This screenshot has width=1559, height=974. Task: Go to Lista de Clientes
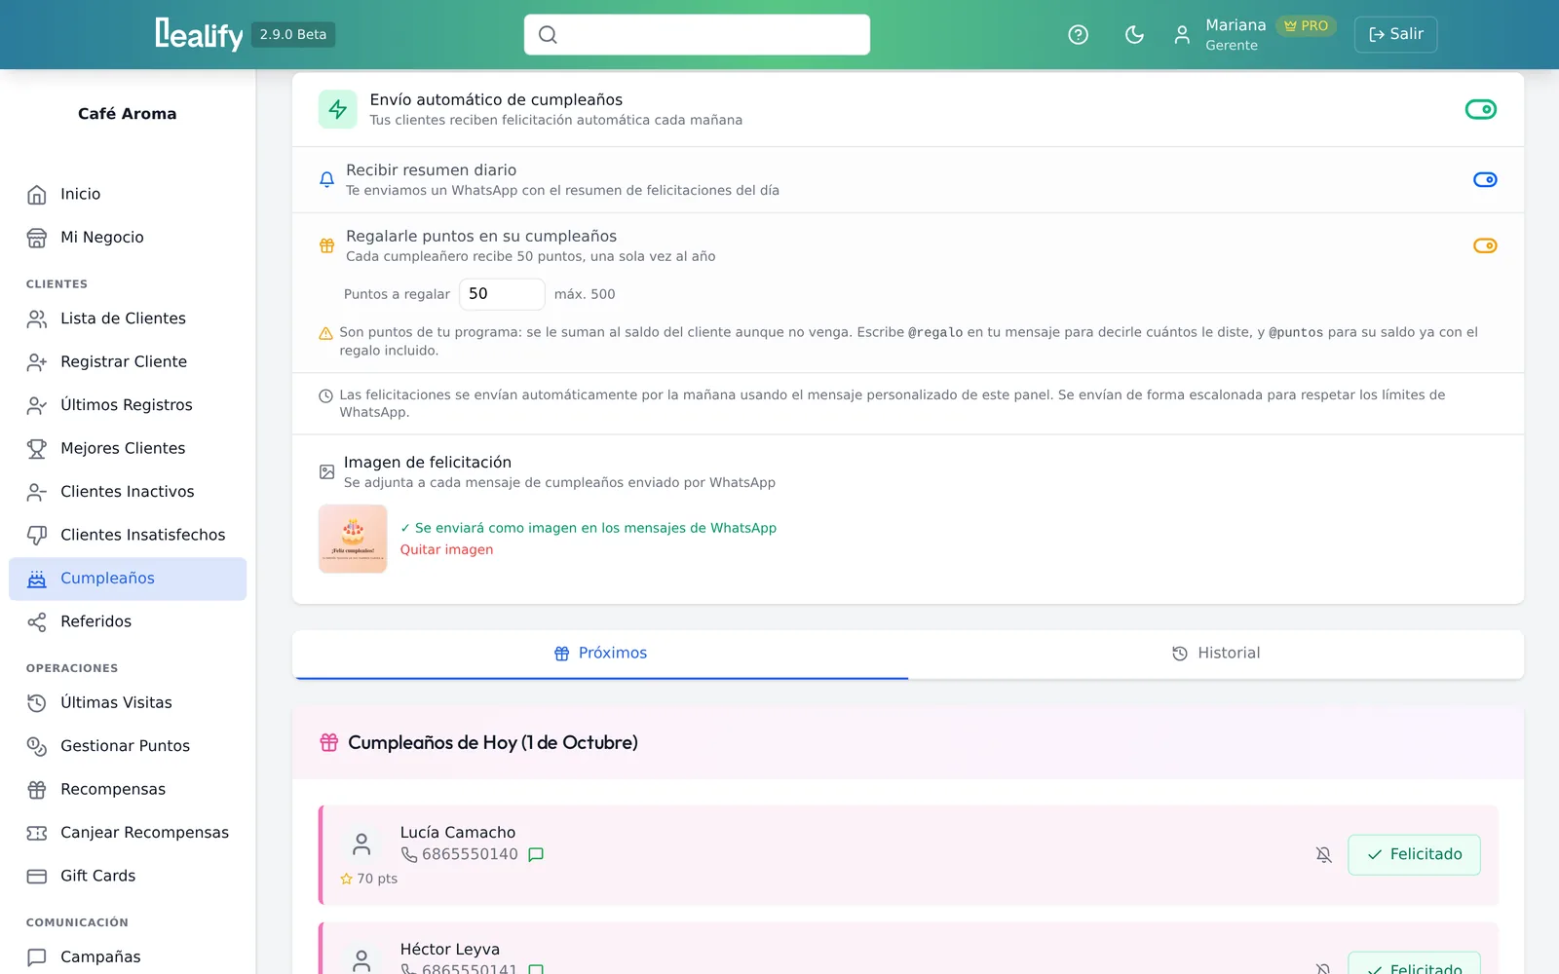click(128, 318)
